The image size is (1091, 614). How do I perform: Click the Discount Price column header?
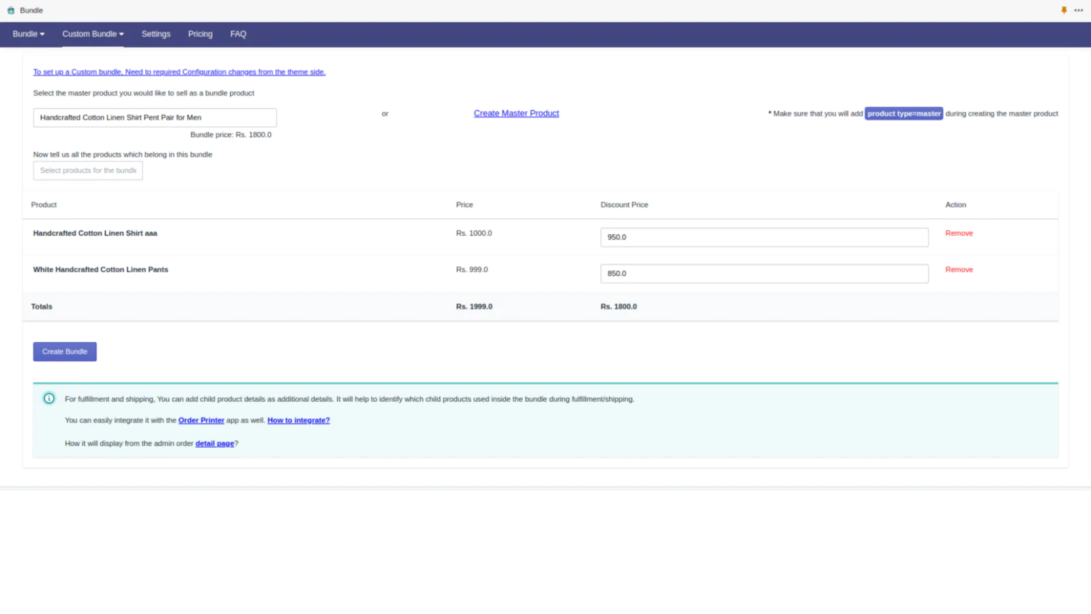(625, 205)
